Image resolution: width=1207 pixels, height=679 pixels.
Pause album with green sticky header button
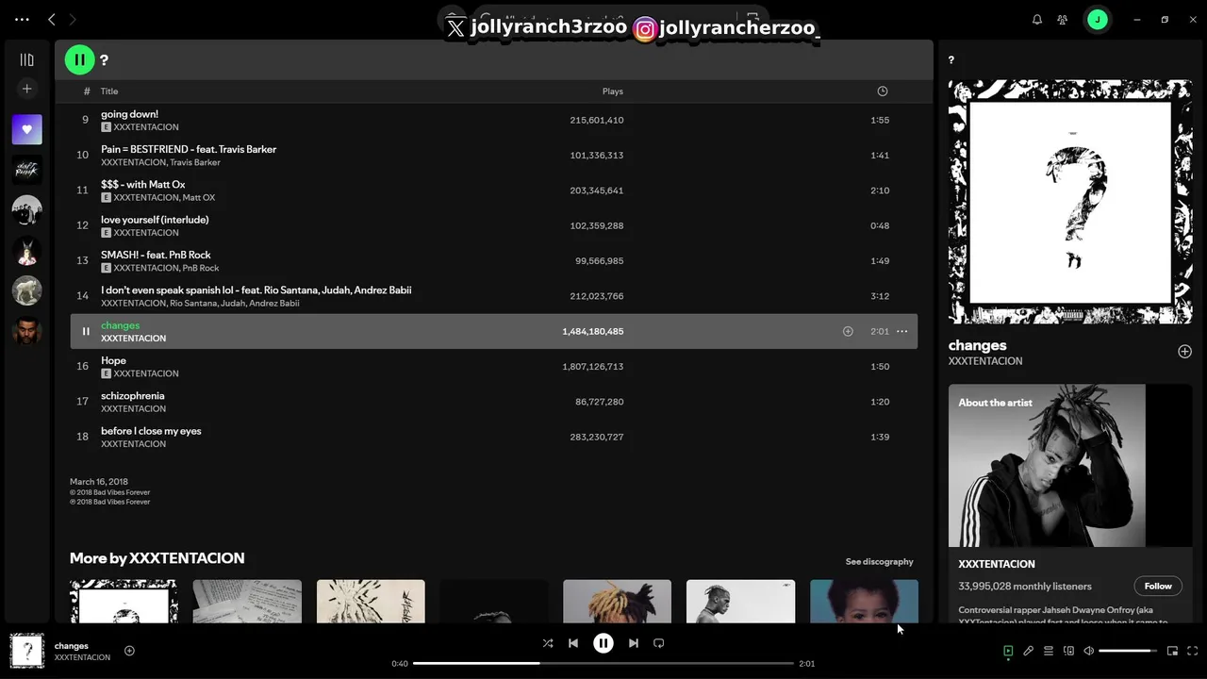79,59
